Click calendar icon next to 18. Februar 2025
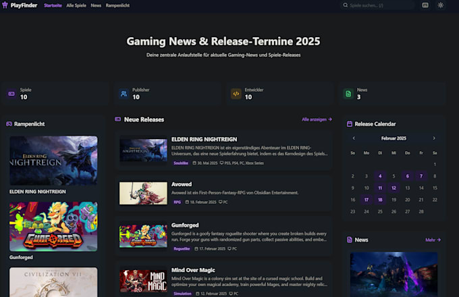Image resolution: width=459 pixels, height=297 pixels. (x=187, y=202)
